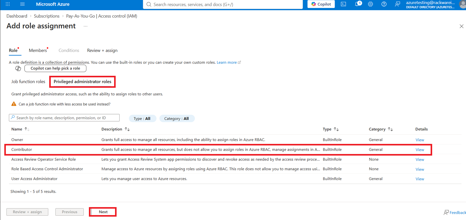This screenshot has height=220, width=466.
Task: Open the Feedback link at bottom right
Action: point(455,212)
